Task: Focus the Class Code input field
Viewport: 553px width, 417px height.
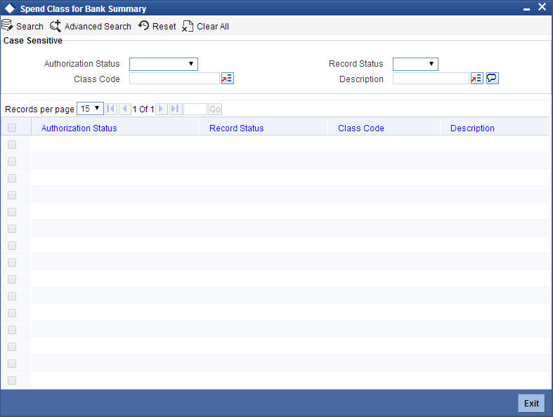Action: tap(174, 78)
